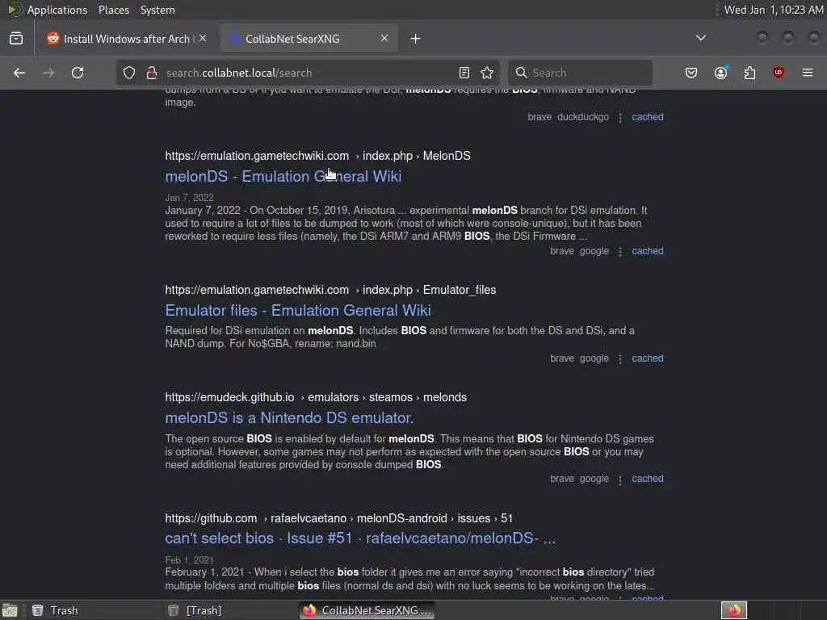
Task: Click the forward navigation arrow
Action: pos(48,73)
